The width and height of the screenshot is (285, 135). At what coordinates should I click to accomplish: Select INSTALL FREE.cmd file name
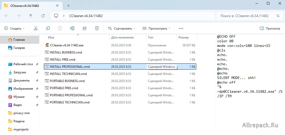pyautogui.click(x=62, y=59)
